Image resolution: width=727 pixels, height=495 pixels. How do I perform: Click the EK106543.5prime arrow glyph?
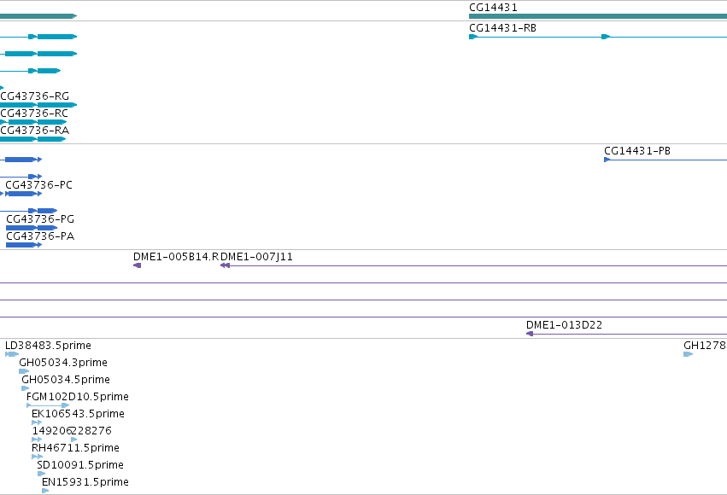pyautogui.click(x=37, y=422)
